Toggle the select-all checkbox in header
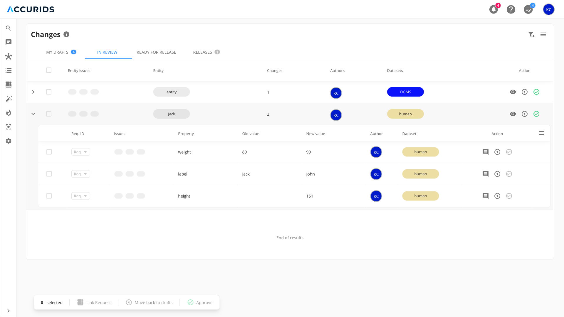This screenshot has height=317, width=564. coord(49,70)
